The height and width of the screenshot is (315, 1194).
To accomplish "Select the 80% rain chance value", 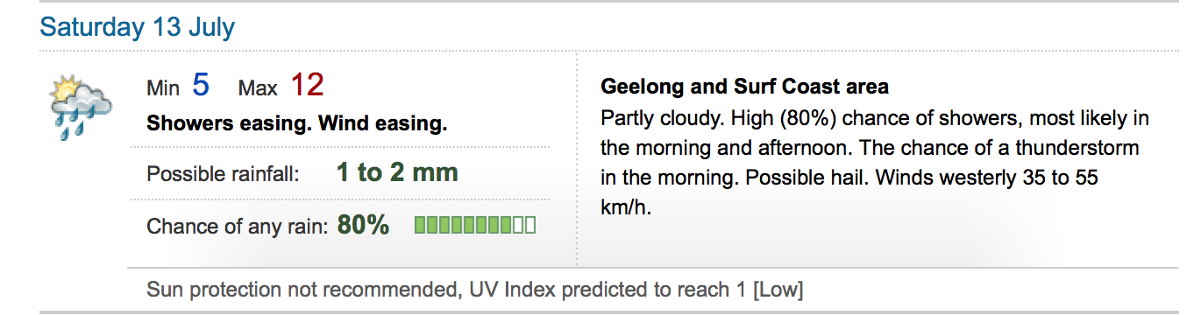I will click(x=363, y=225).
